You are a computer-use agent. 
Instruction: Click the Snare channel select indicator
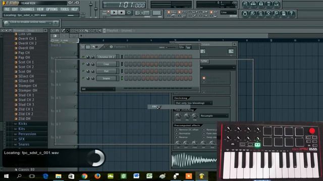point(122,78)
